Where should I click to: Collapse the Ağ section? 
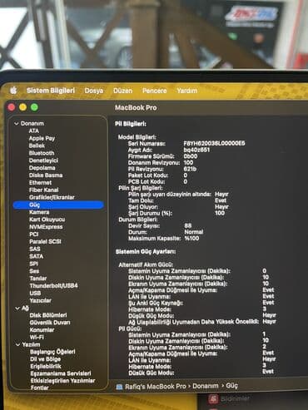tap(17, 309)
